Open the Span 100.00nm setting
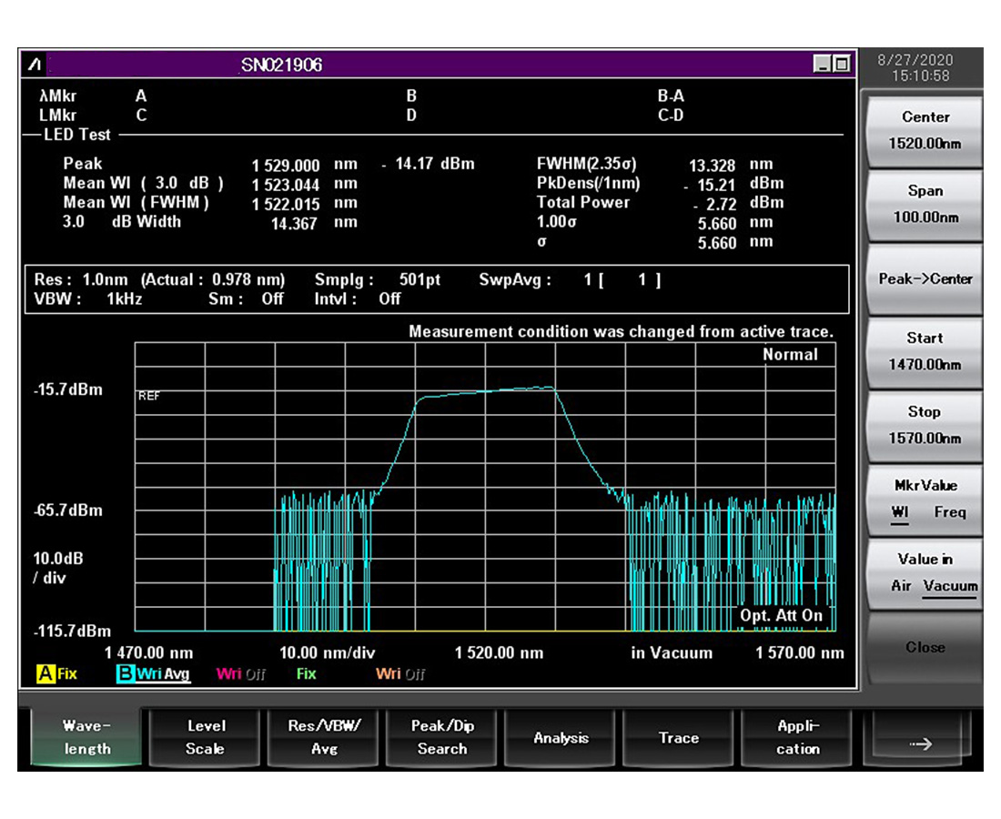Image resolution: width=1001 pixels, height=819 pixels. pos(925,204)
